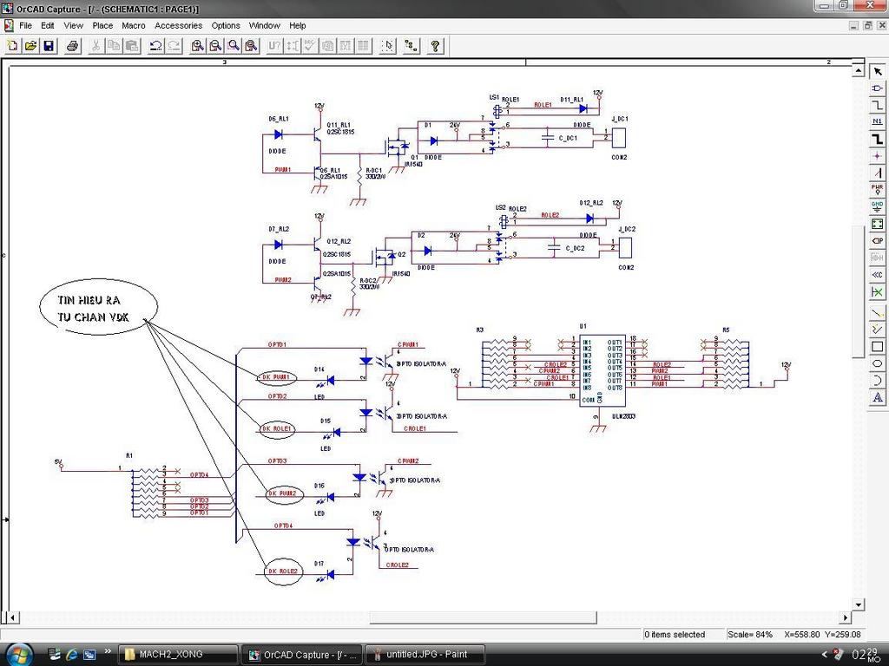889x666 pixels.
Task: Toggle the Snap to Grid button
Action: coord(388,45)
